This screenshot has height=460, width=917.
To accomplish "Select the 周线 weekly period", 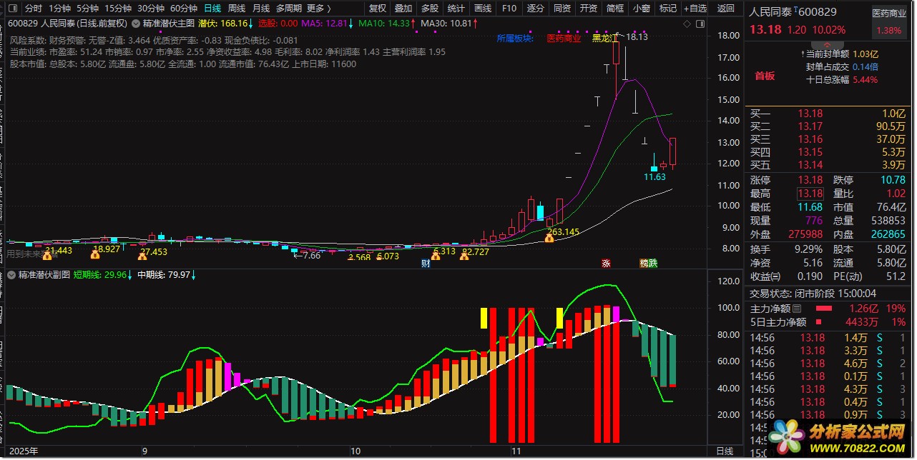I will [x=237, y=9].
